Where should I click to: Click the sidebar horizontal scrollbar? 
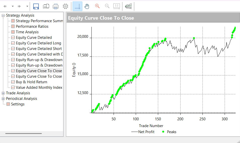tap(23, 133)
